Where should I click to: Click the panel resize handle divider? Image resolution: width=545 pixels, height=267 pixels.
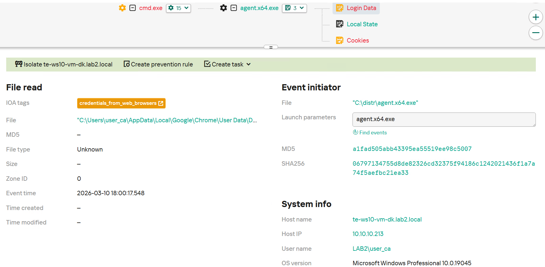271,47
